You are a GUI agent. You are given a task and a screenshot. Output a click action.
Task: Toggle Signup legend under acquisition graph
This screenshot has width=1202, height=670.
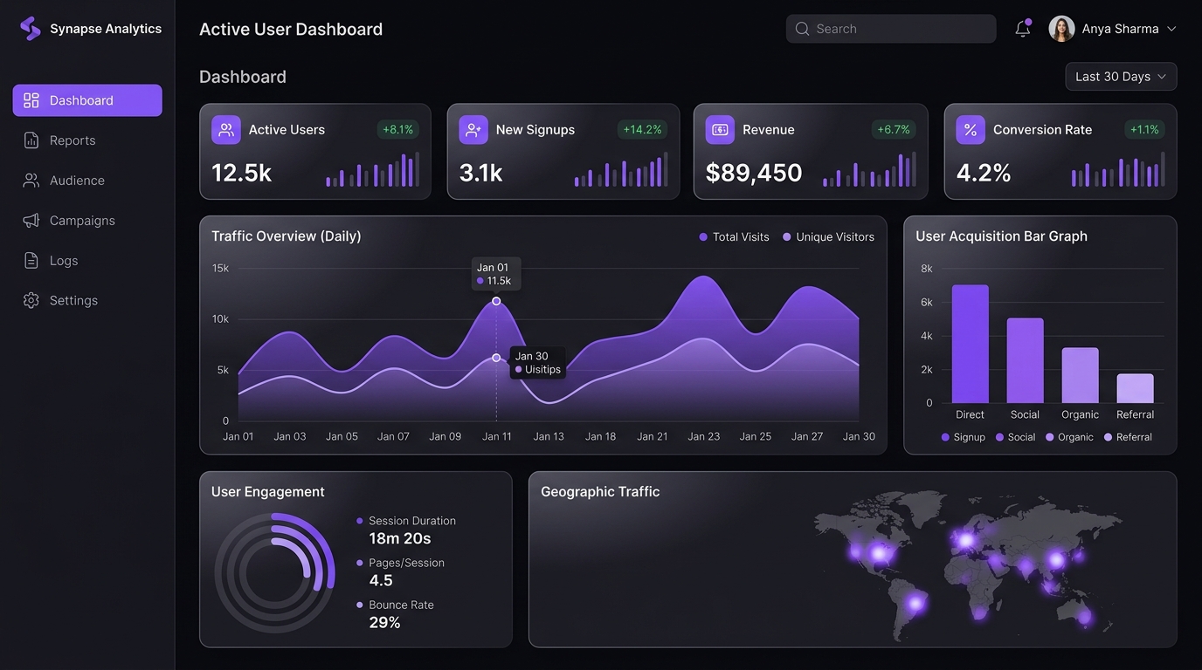(963, 437)
